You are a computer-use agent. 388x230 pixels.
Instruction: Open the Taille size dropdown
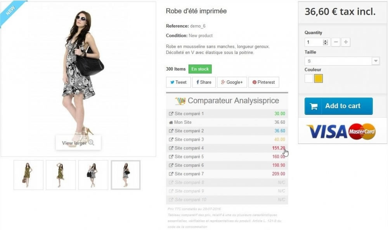(342, 61)
